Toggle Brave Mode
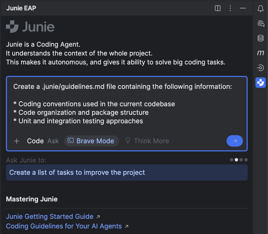This screenshot has height=234, width=268. click(91, 141)
